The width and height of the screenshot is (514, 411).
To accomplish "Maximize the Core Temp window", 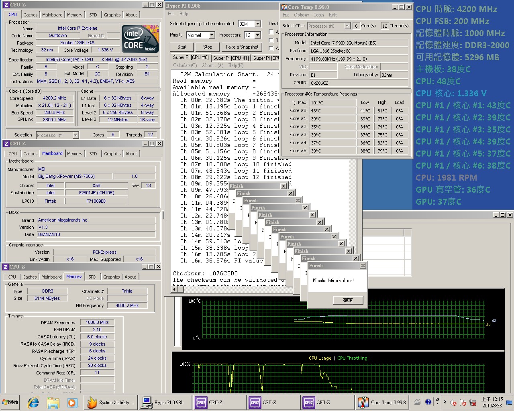I will (401, 7).
